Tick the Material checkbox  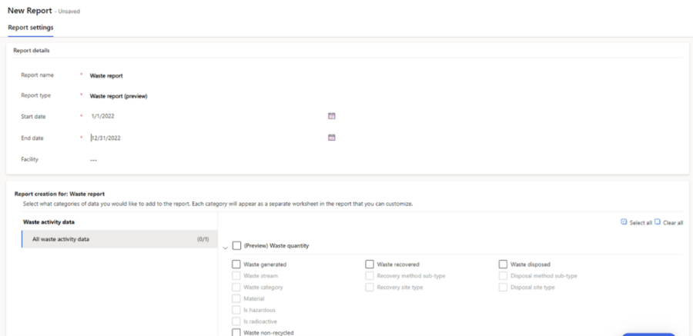(236, 298)
